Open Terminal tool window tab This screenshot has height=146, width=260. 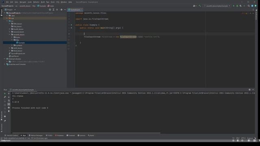(71, 135)
